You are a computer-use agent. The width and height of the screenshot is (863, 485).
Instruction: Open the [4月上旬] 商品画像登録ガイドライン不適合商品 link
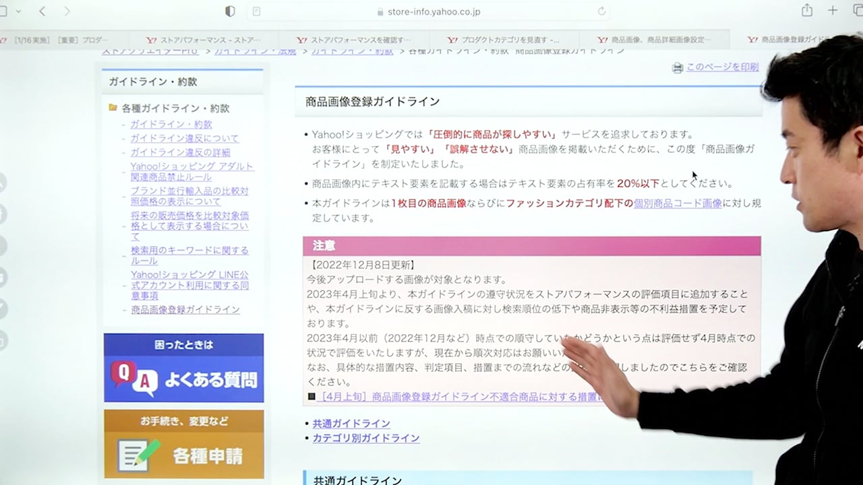(458, 397)
